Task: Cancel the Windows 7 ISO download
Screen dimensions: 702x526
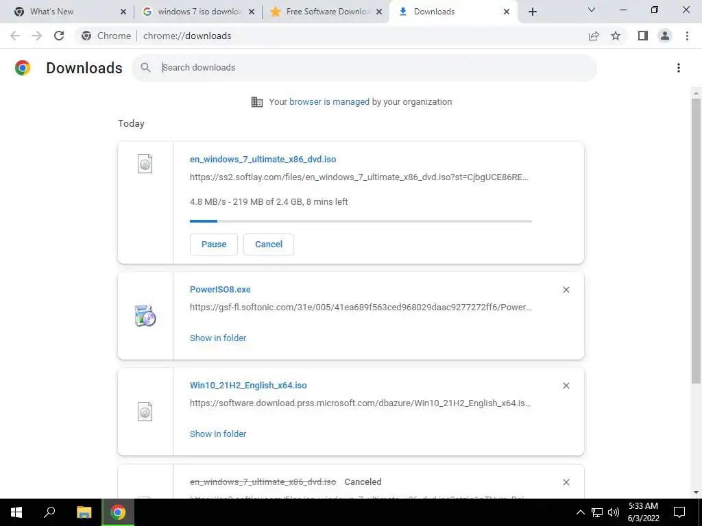Action: click(x=269, y=245)
